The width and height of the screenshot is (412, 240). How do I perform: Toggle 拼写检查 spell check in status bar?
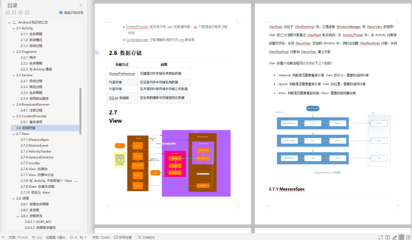123,237
